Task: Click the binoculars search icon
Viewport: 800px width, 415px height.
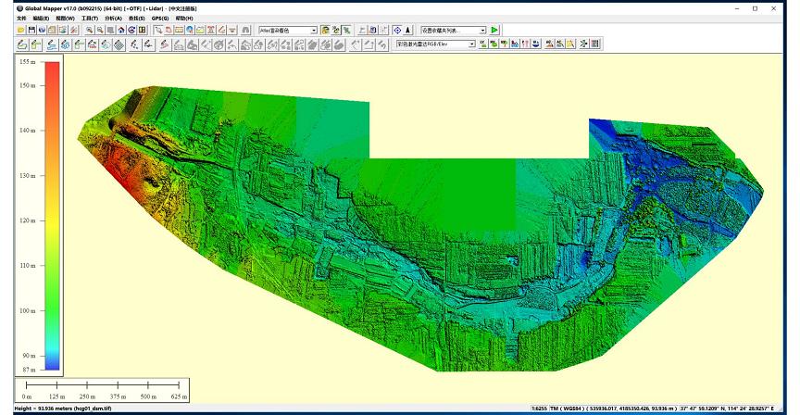Action: coord(245,31)
